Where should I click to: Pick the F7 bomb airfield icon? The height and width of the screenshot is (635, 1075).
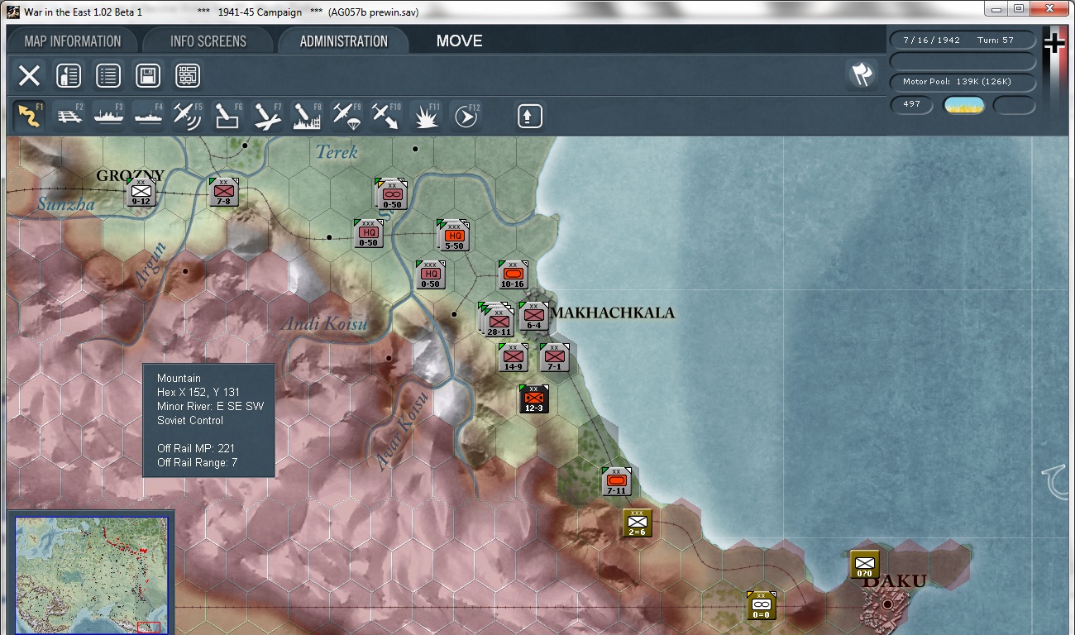pos(267,116)
